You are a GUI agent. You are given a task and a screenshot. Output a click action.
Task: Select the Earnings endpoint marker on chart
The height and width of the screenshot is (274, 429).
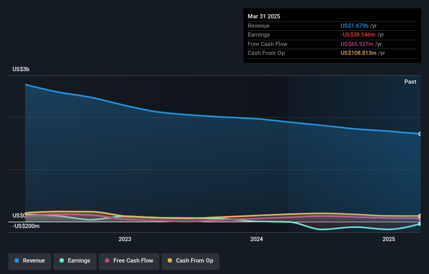420,224
